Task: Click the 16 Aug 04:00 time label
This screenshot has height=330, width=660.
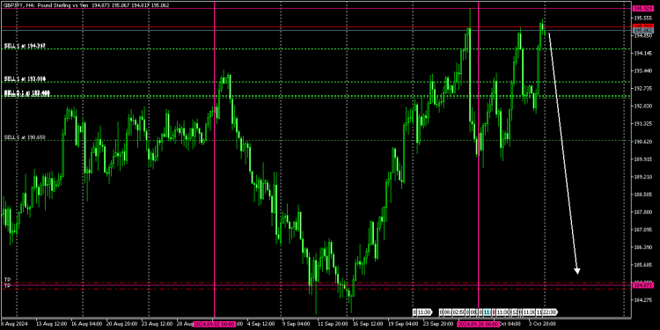Action: (x=86, y=324)
